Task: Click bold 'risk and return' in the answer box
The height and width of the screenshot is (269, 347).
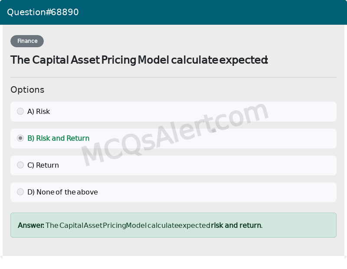Action: (236, 225)
